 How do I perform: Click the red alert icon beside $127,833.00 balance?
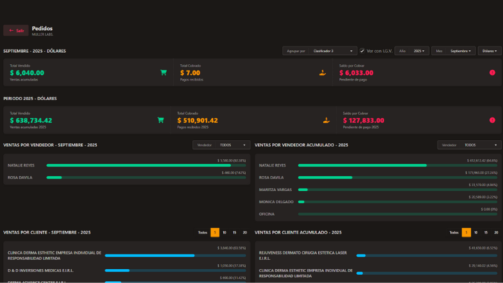pyautogui.click(x=492, y=120)
